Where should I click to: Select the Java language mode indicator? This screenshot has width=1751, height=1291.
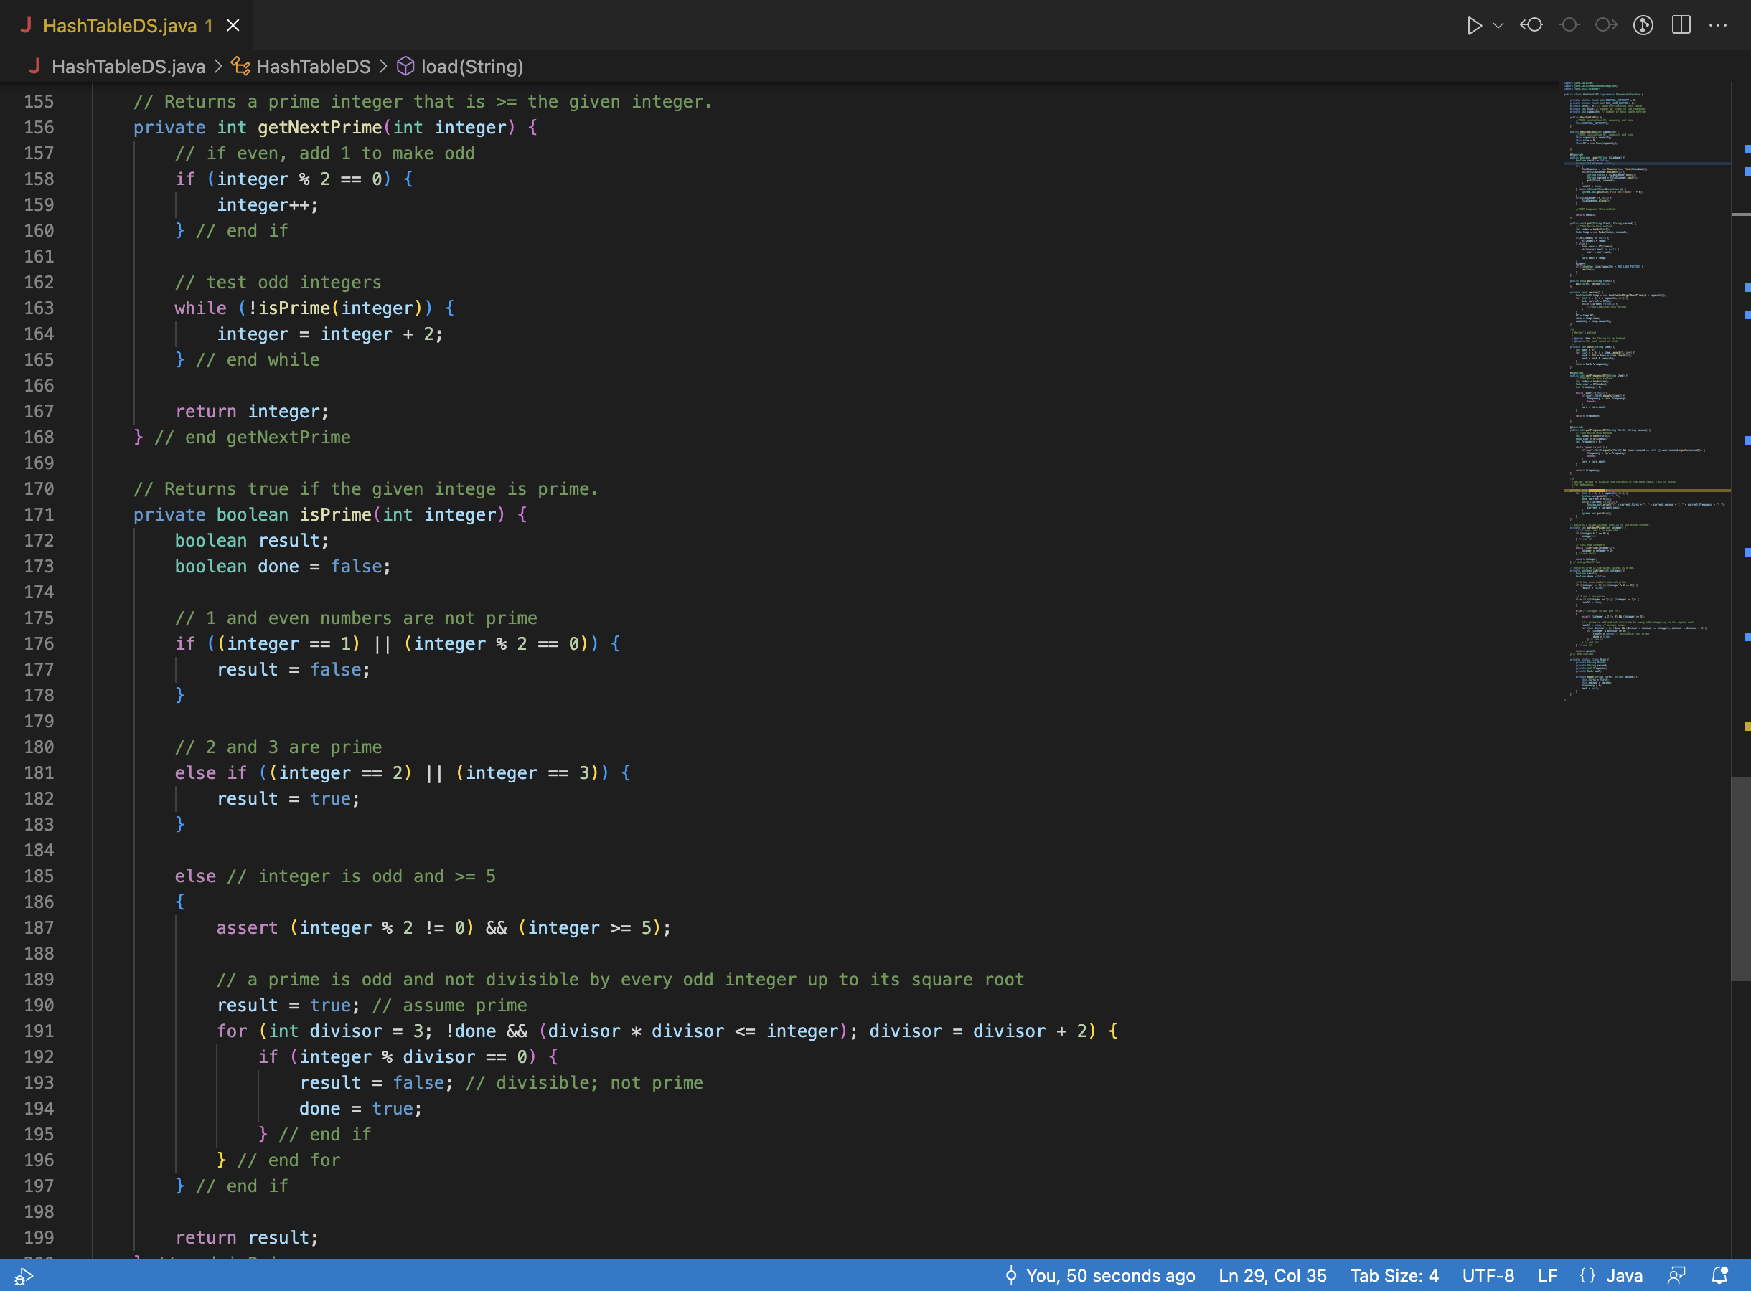[1612, 1275]
